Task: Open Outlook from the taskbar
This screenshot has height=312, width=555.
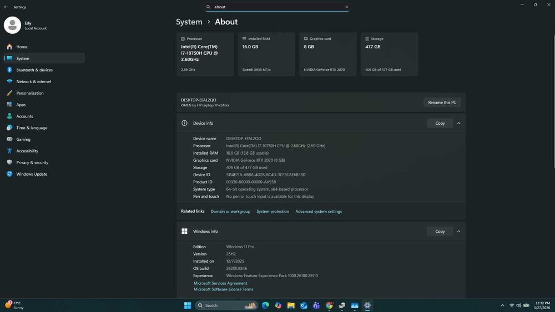Action: [x=304, y=305]
